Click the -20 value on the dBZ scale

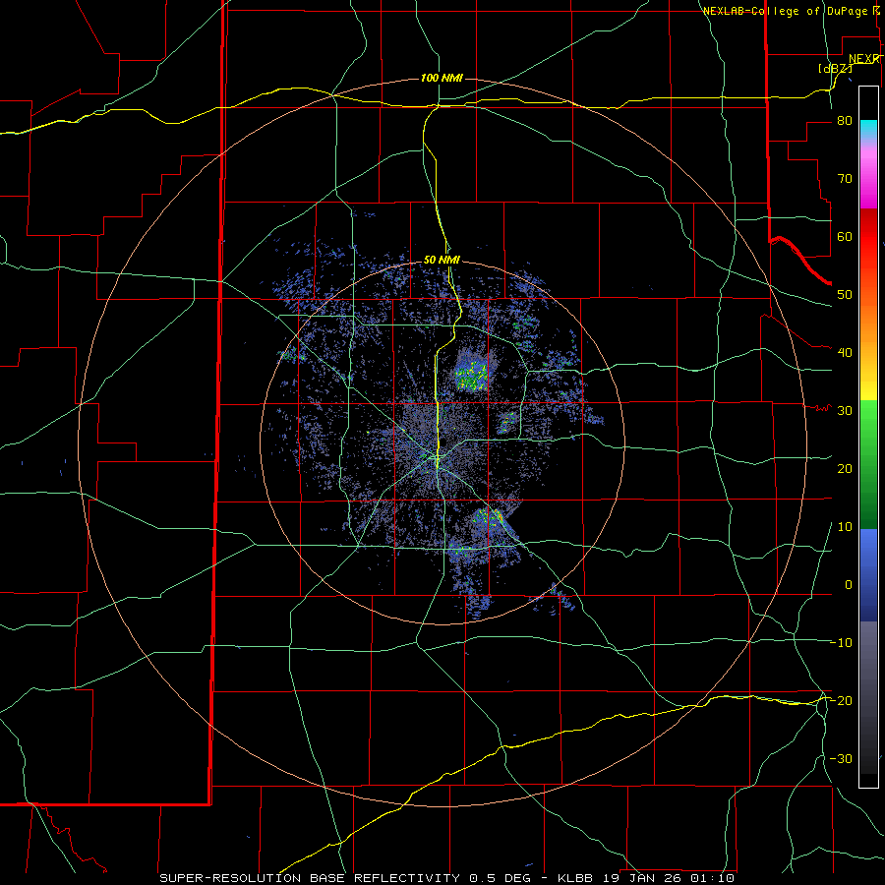point(841,700)
